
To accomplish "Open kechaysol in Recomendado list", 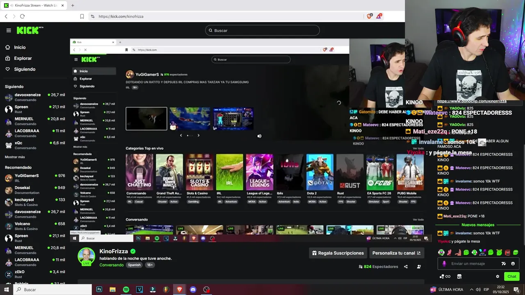I will pyautogui.click(x=35, y=202).
